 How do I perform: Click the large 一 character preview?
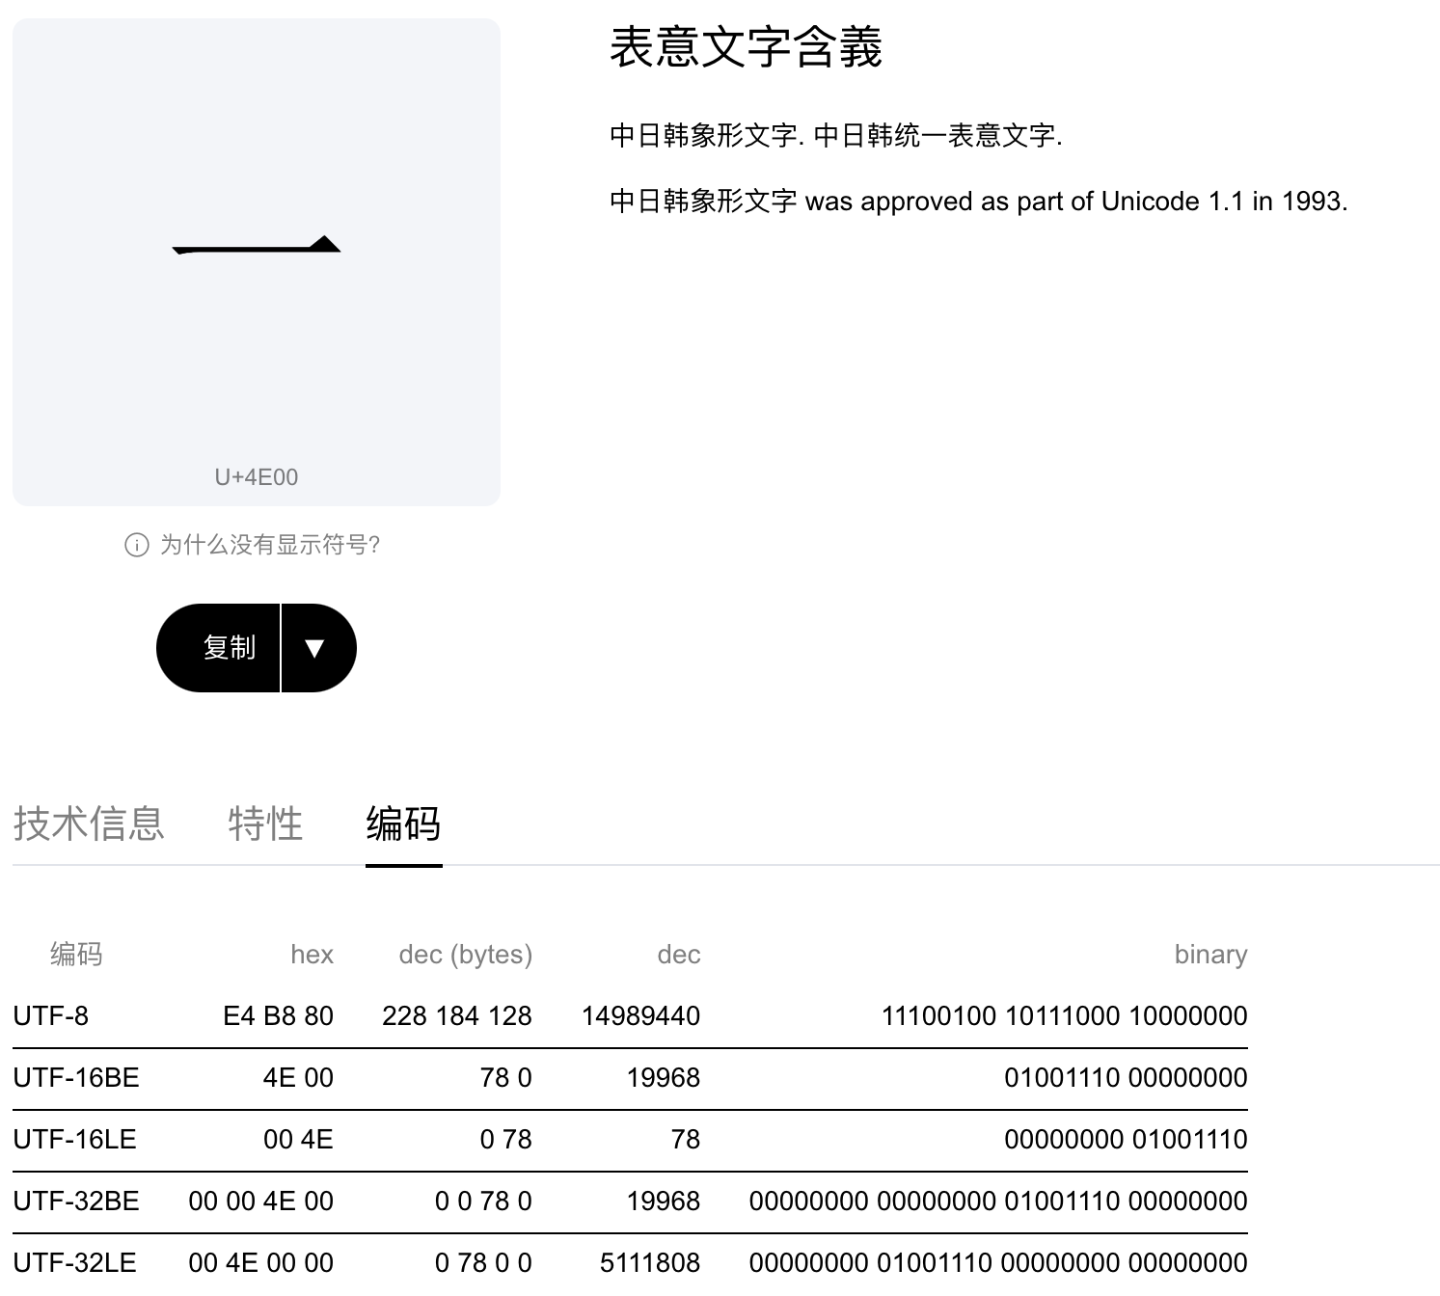(x=257, y=245)
